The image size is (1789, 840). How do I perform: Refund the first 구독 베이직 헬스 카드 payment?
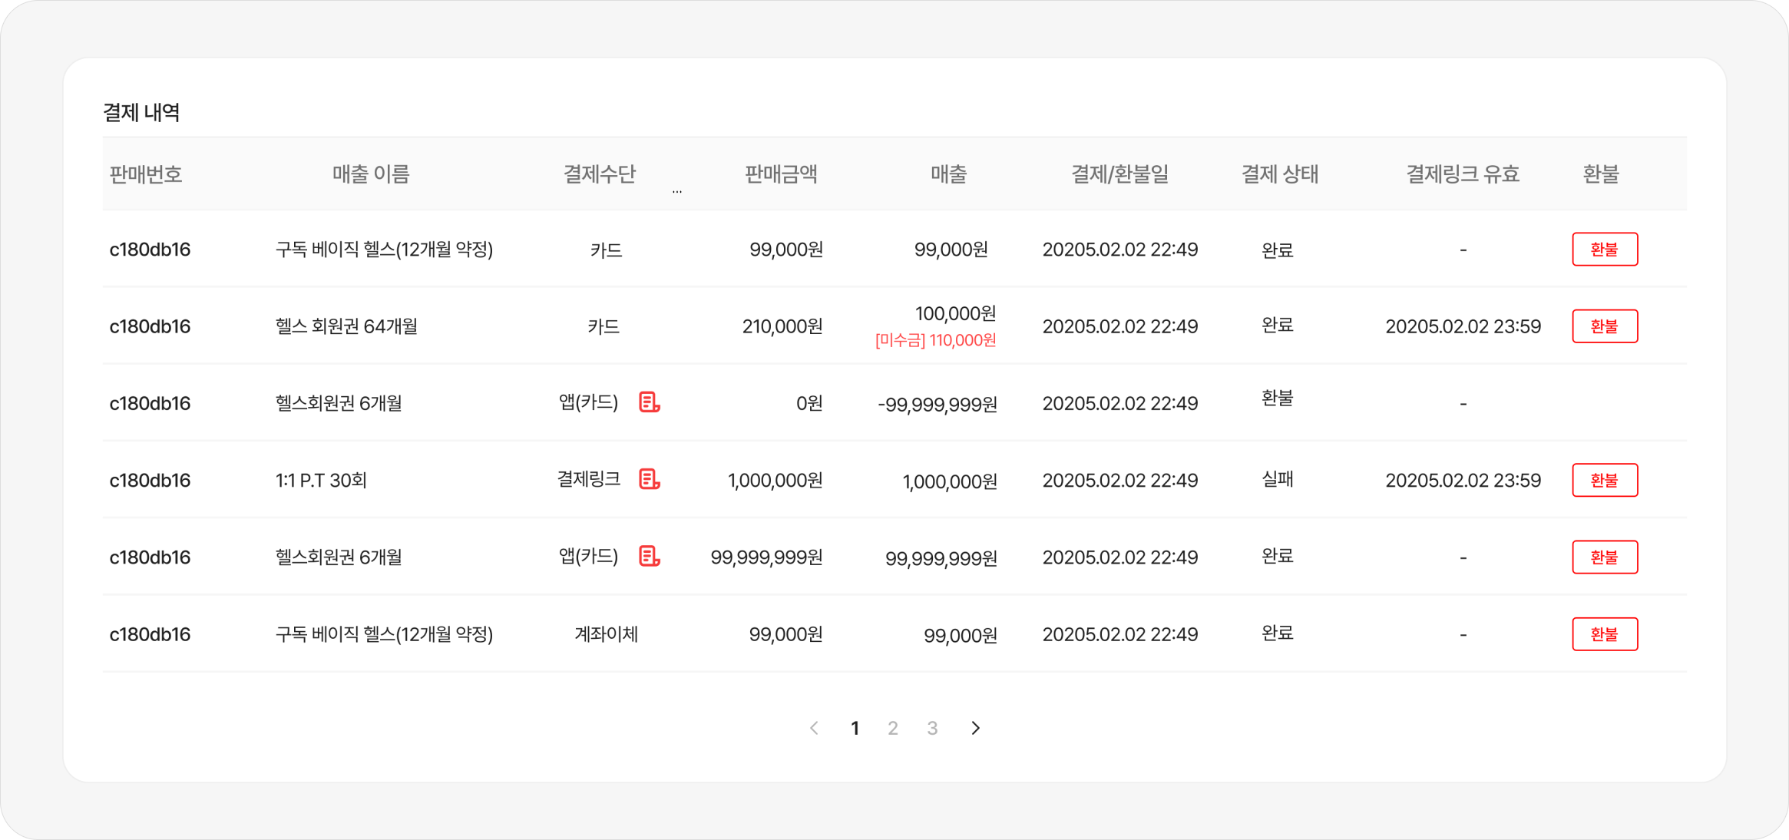coord(1604,250)
